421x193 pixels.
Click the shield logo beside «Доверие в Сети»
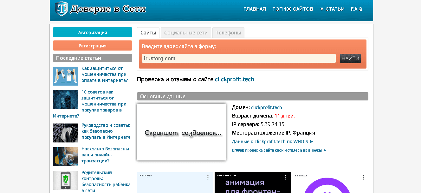pyautogui.click(x=61, y=9)
